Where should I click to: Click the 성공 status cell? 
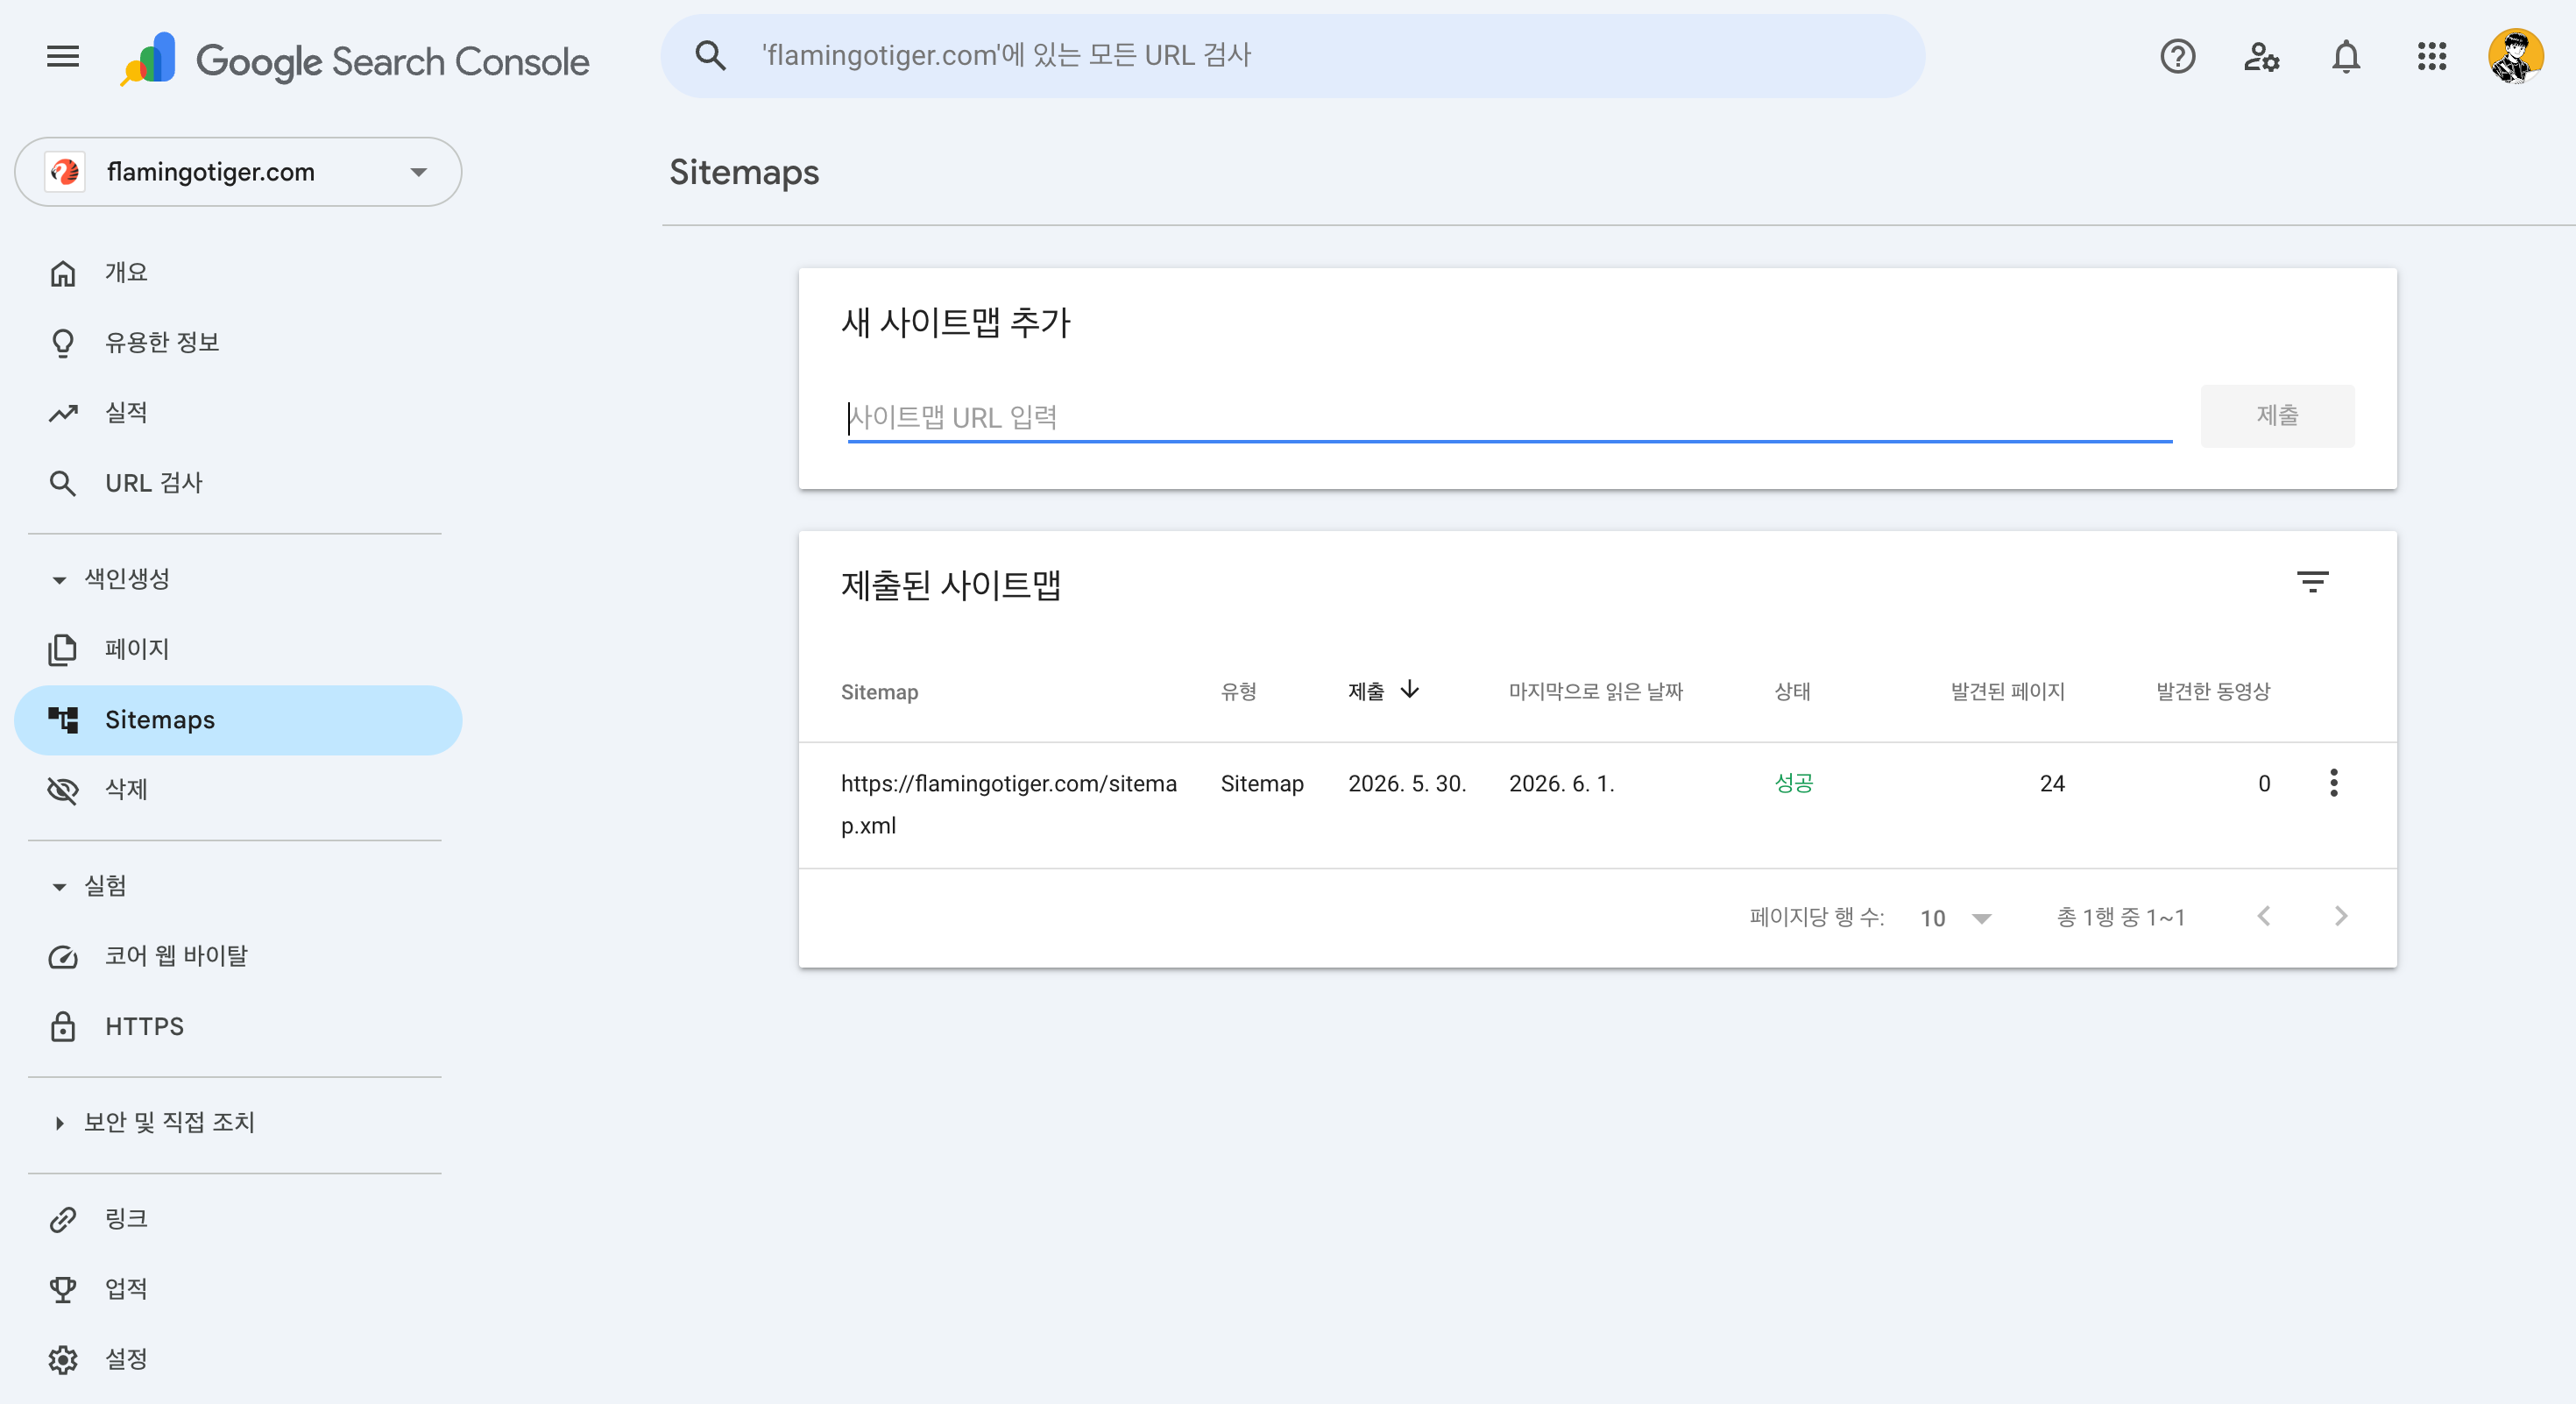coord(1793,784)
